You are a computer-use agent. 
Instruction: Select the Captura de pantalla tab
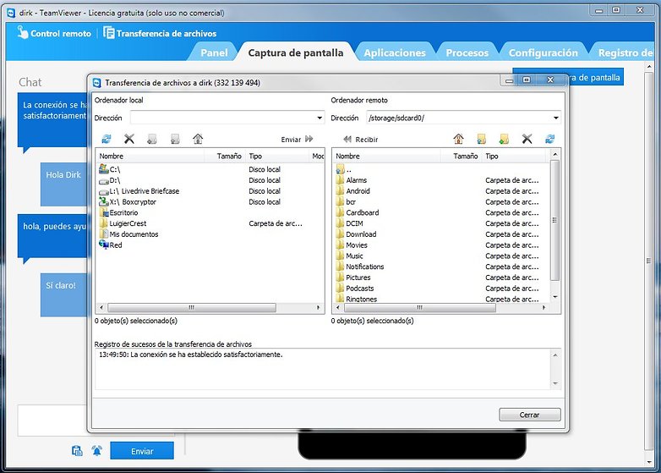[x=296, y=52]
